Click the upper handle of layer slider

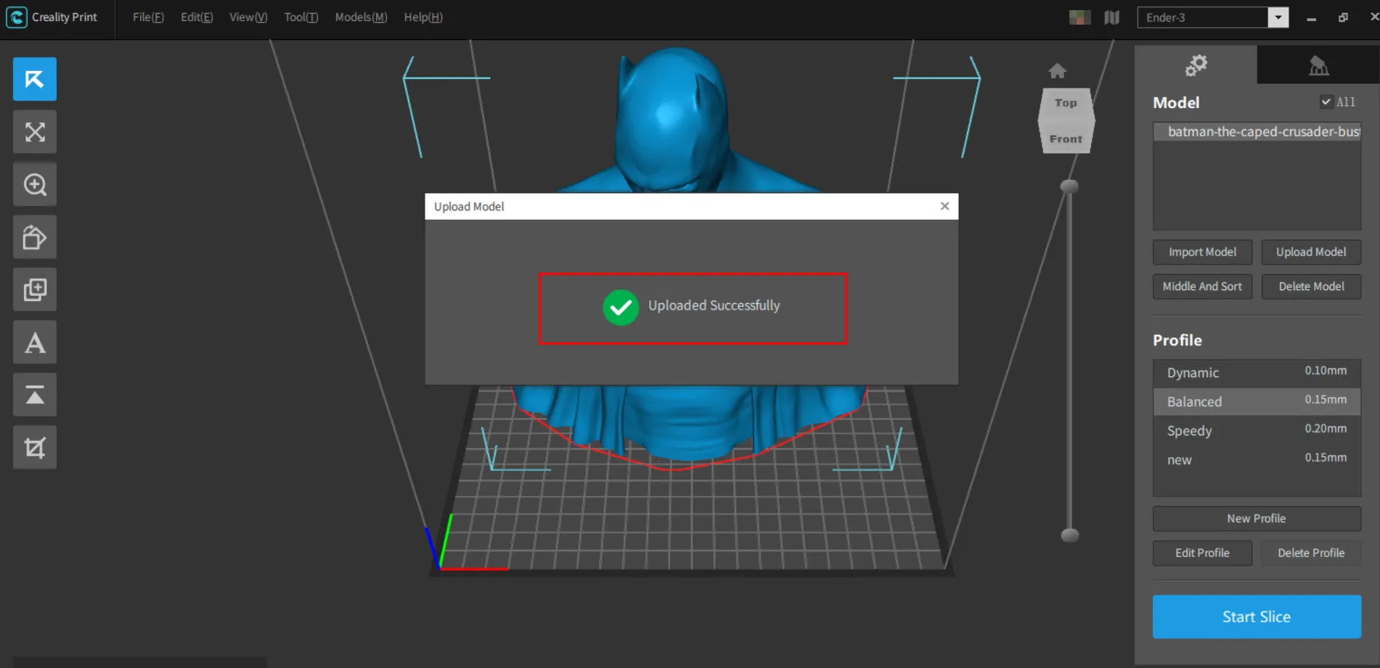point(1069,186)
